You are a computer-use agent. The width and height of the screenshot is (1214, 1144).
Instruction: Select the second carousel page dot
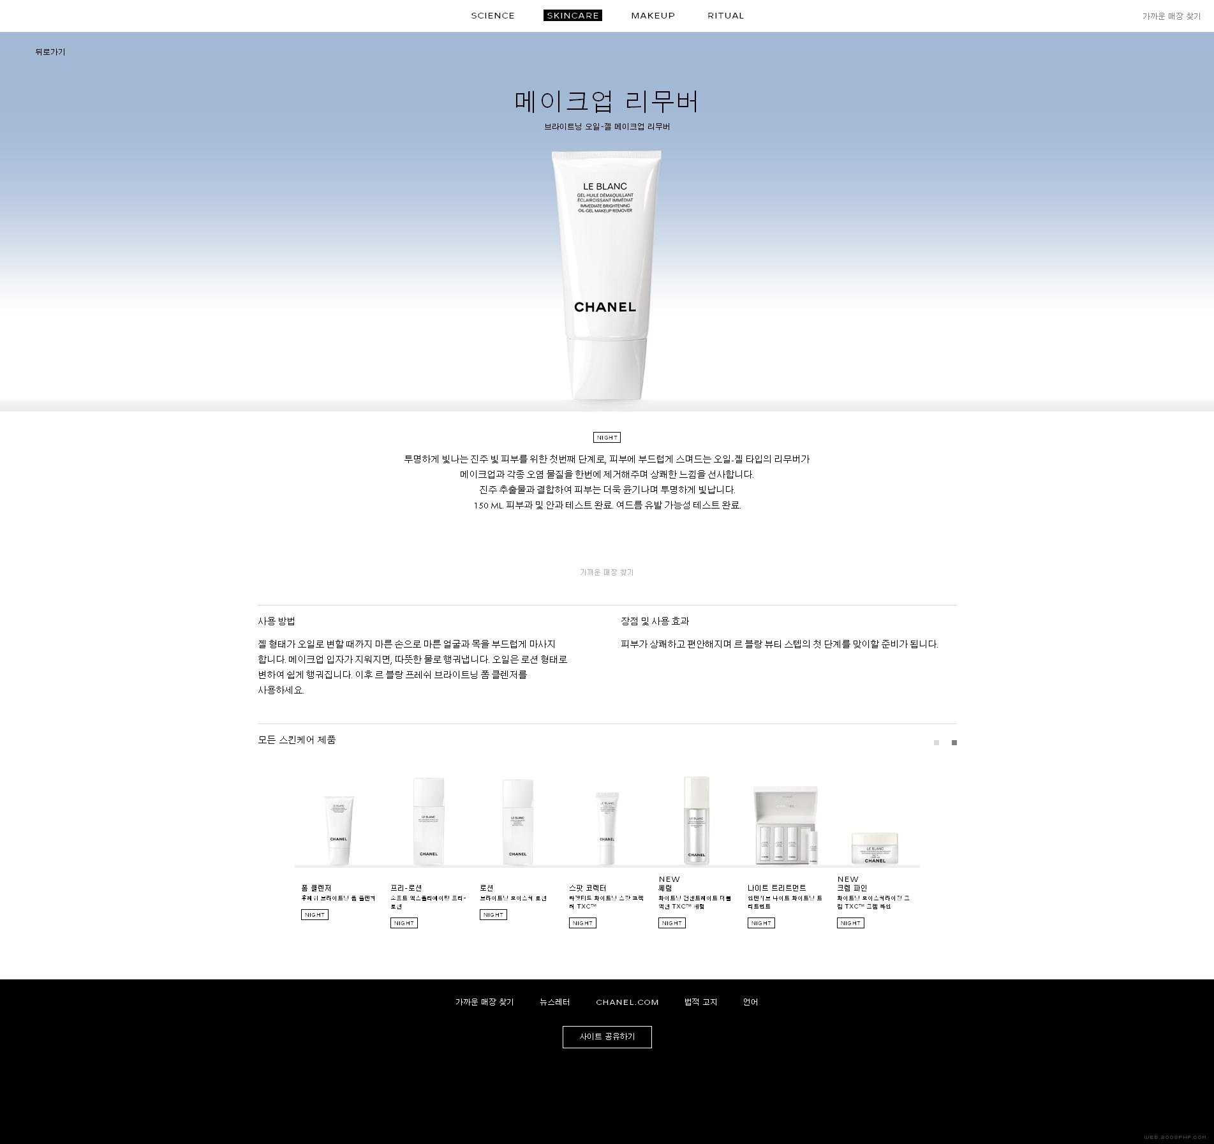(954, 743)
